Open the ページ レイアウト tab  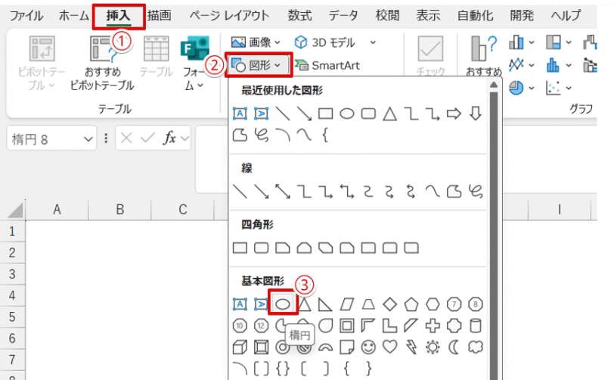[229, 16]
